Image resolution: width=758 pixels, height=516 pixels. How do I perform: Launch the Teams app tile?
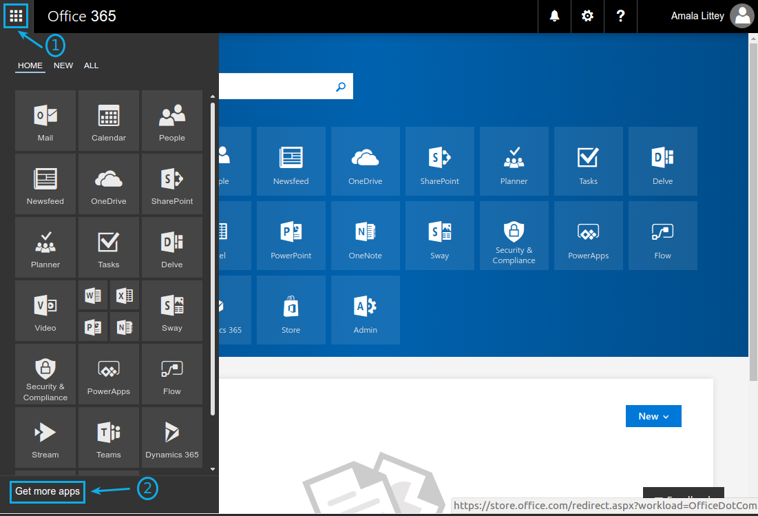109,437
